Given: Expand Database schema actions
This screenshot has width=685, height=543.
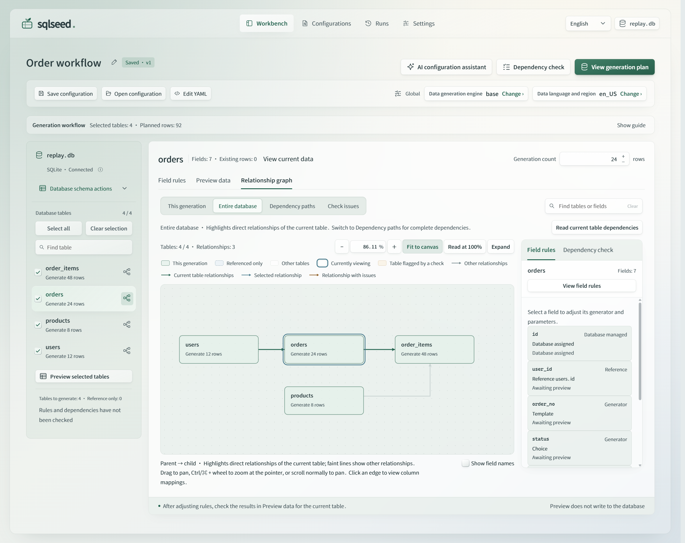Looking at the screenshot, I should point(84,188).
